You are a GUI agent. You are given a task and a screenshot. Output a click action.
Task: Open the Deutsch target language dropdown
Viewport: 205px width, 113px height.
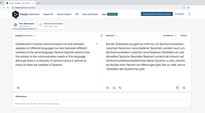(x=112, y=36)
